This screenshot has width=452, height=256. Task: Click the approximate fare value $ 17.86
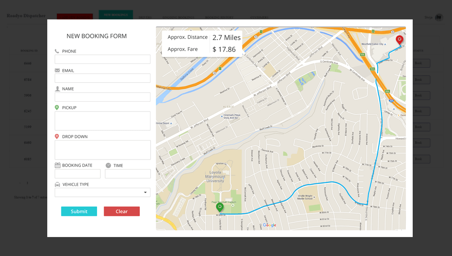[x=224, y=49]
